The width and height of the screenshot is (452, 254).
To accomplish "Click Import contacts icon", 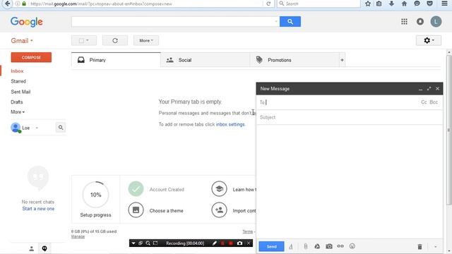I will [x=219, y=210].
